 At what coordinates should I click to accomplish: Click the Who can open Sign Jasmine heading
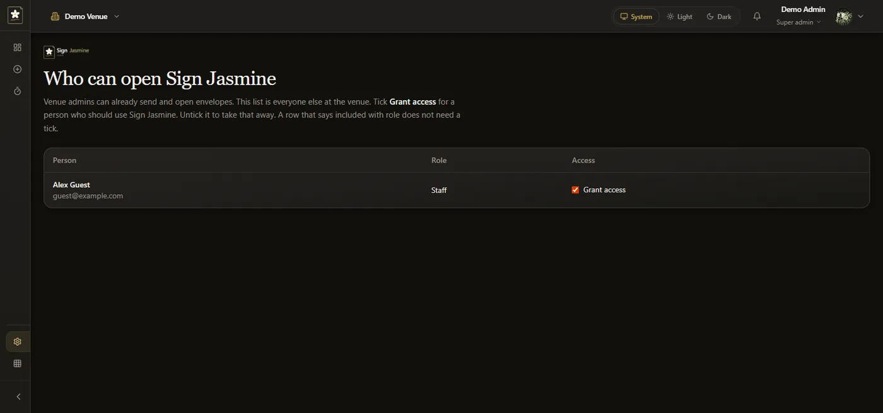tap(160, 79)
